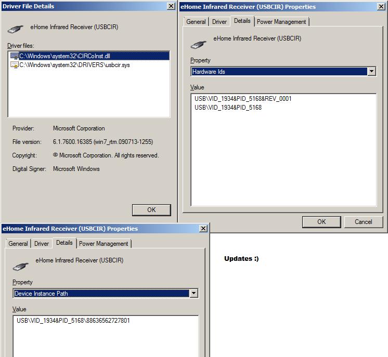Click the usbcir.sys file icon
Viewport: 388px width, 357px height.
[x=15, y=65]
